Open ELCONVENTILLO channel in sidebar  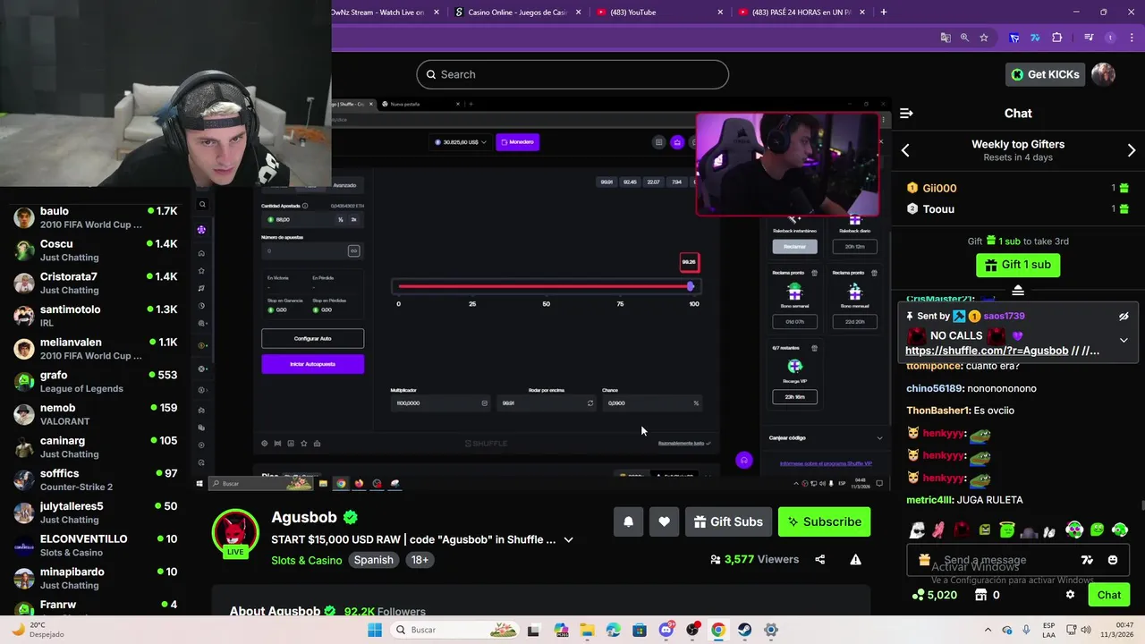pyautogui.click(x=95, y=545)
